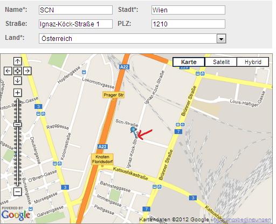Screen dimensions: 276x224
Task: Open the Nutzungsbedingungen terms link
Action: point(243,220)
